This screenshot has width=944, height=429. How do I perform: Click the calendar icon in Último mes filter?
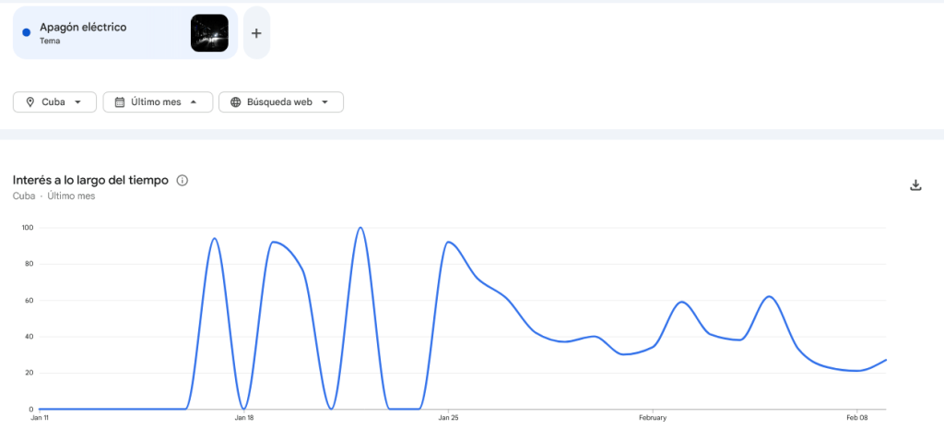(120, 102)
